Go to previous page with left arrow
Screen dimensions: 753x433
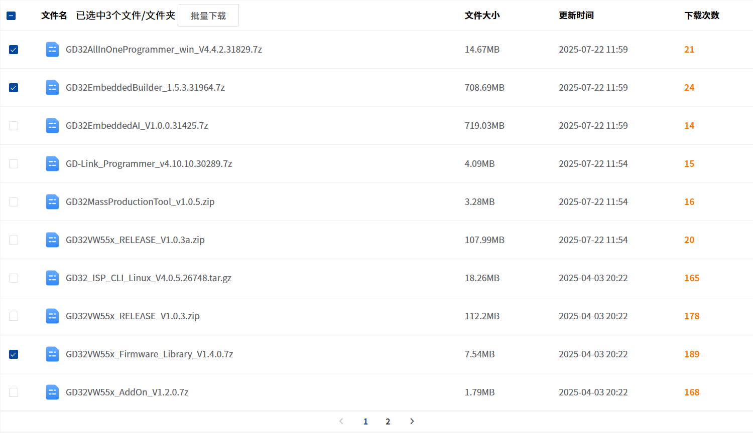341,421
